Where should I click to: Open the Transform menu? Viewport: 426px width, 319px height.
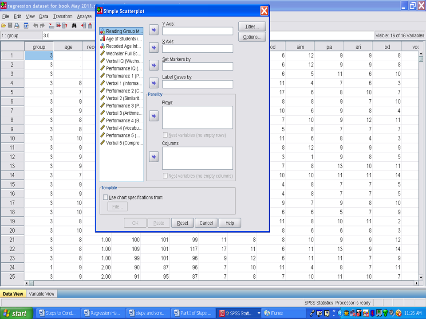(63, 16)
